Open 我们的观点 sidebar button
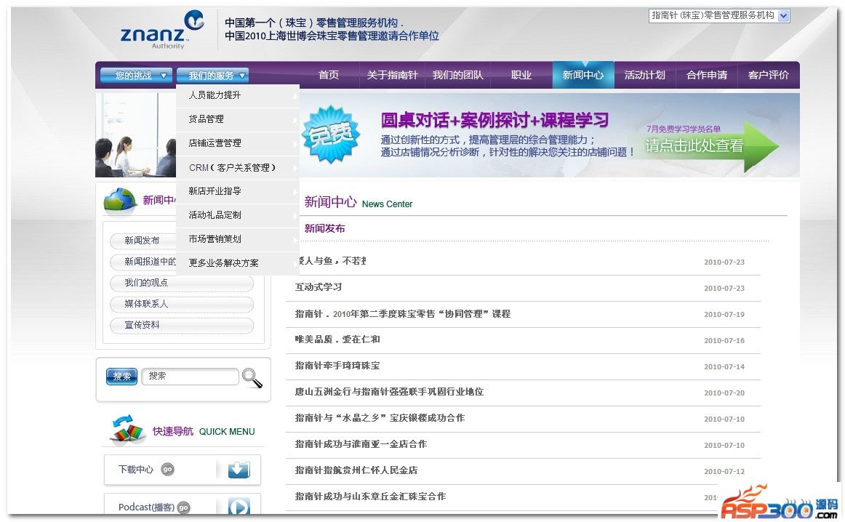845x522 pixels. pos(182,283)
